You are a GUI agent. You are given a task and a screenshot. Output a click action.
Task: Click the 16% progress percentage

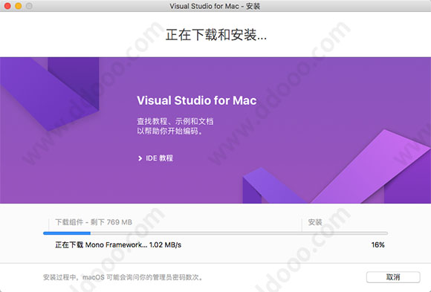377,244
